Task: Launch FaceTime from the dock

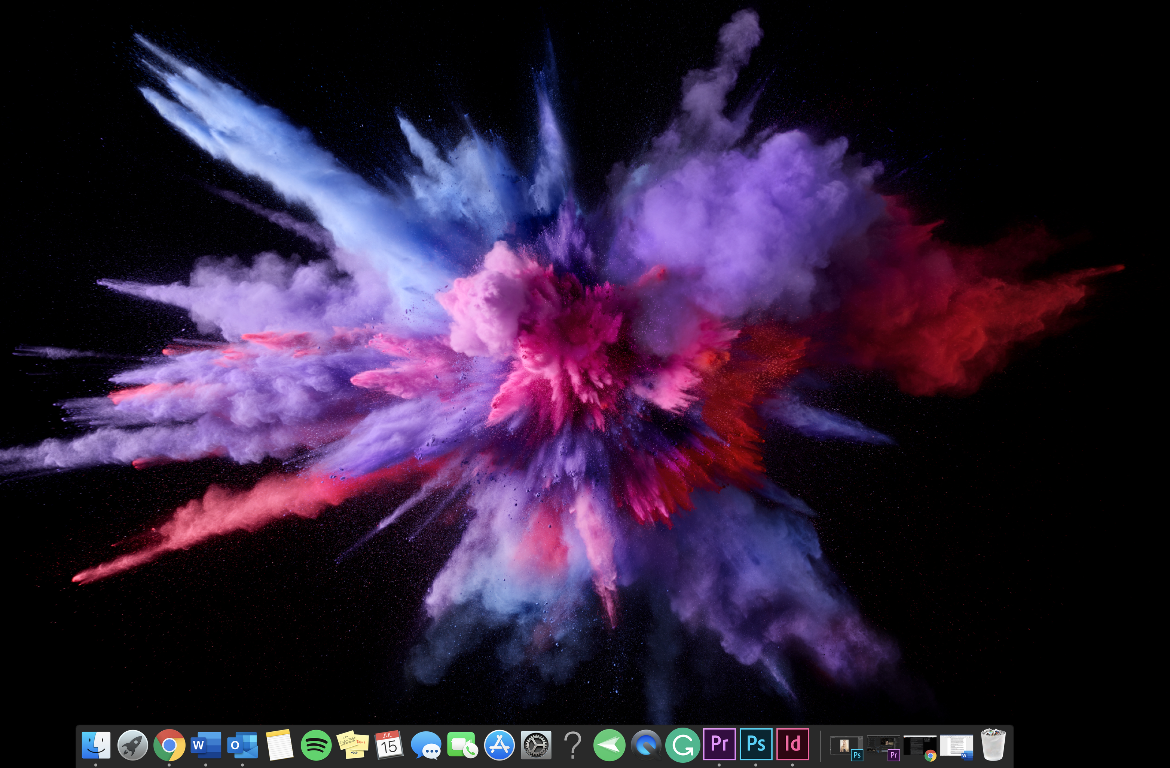Action: pos(462,745)
